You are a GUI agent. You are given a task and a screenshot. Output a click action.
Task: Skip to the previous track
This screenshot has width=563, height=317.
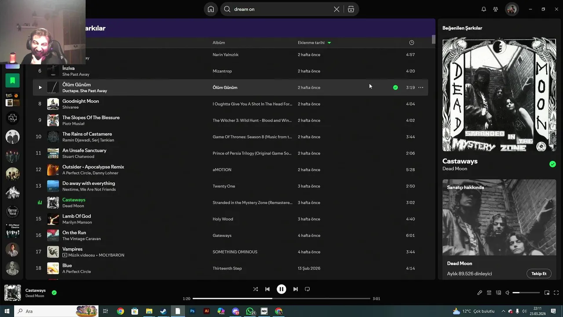(267, 289)
